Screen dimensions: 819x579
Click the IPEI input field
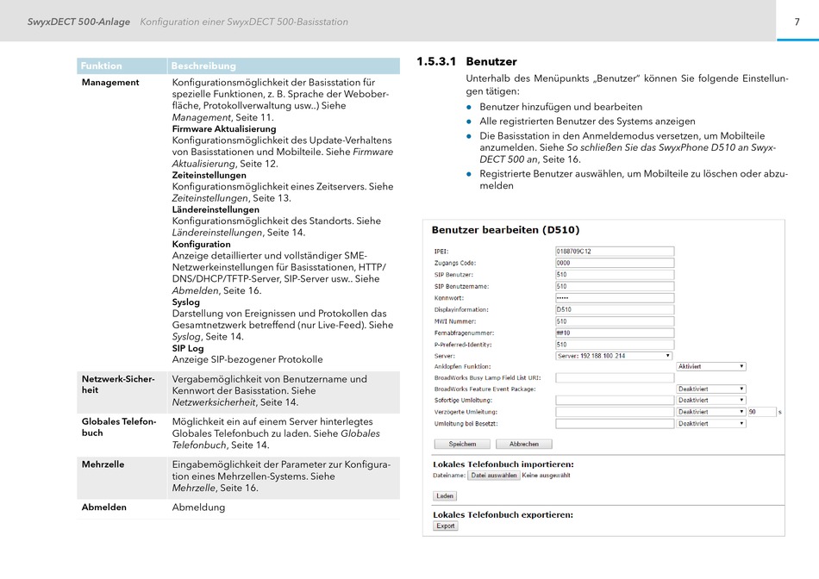point(615,251)
